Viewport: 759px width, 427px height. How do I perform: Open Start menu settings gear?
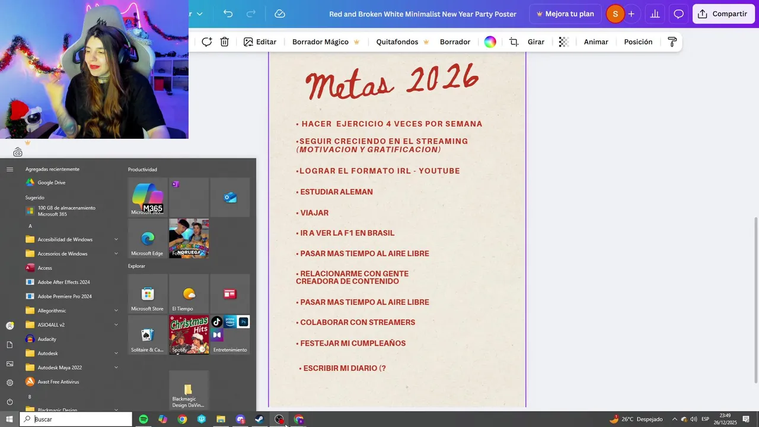pyautogui.click(x=9, y=383)
